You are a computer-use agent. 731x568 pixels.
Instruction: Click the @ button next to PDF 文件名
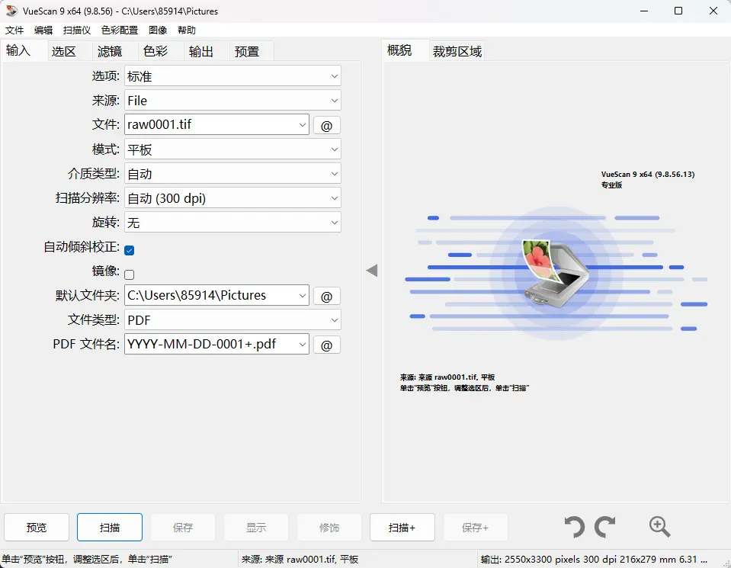[326, 345]
